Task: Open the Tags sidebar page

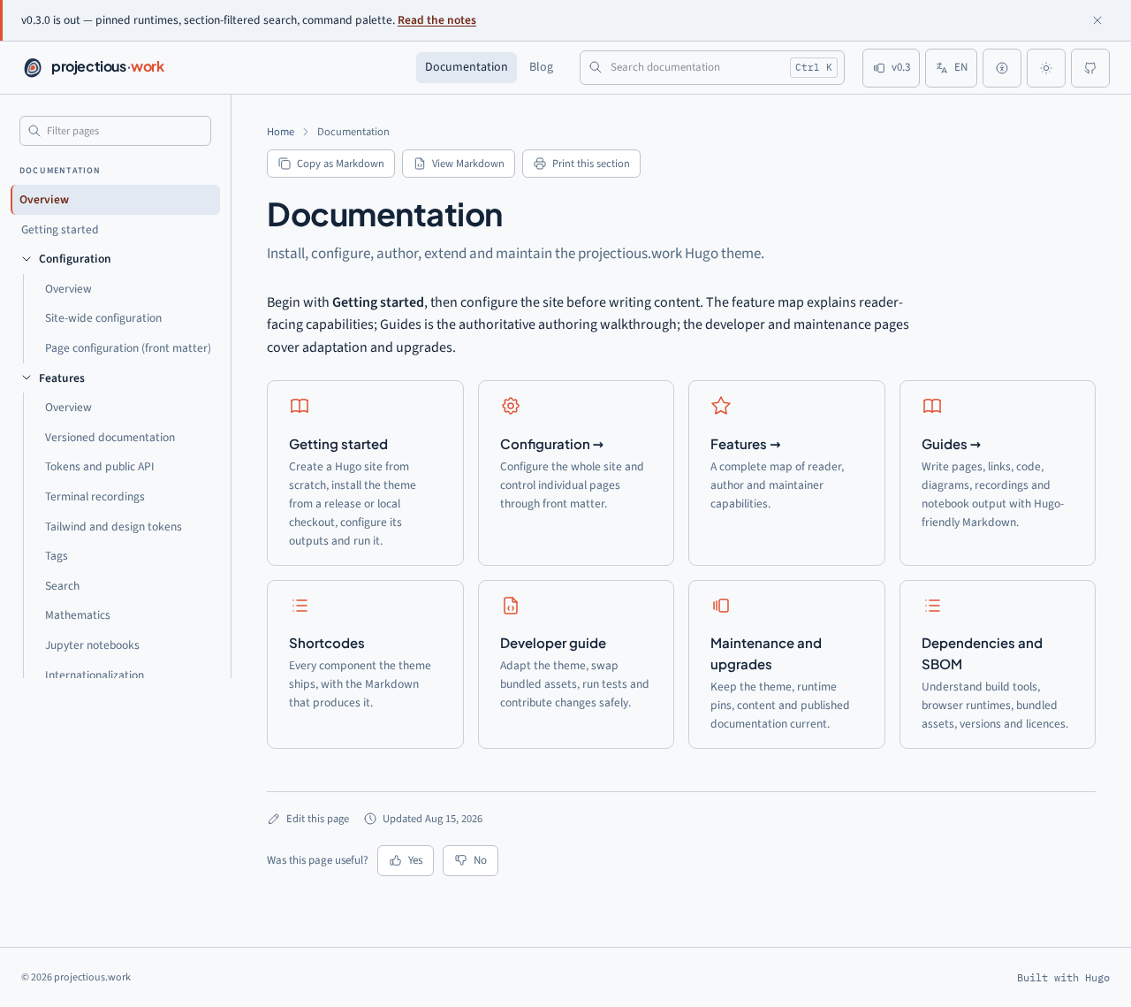Action: pos(57,556)
